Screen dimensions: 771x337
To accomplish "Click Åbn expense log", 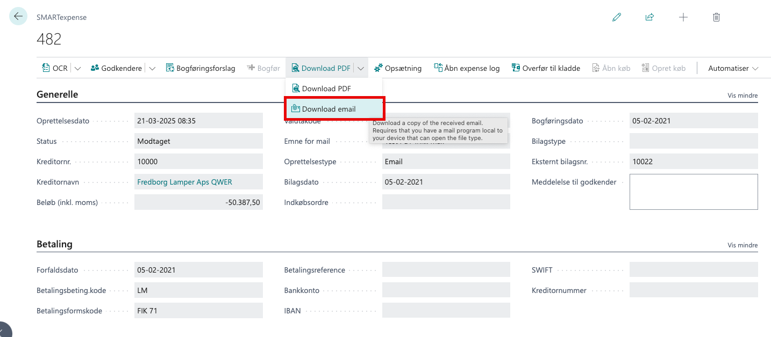I will click(467, 68).
